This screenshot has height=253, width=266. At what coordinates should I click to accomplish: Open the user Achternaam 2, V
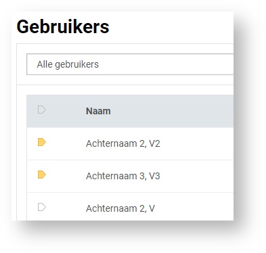[120, 208]
